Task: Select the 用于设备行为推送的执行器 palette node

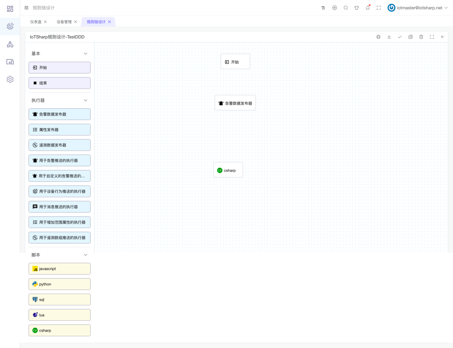Action: [60, 191]
